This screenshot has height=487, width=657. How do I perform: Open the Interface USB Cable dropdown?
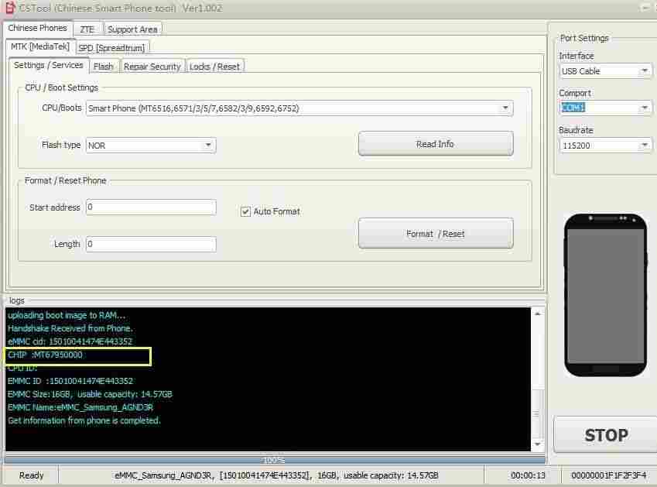[x=605, y=71]
